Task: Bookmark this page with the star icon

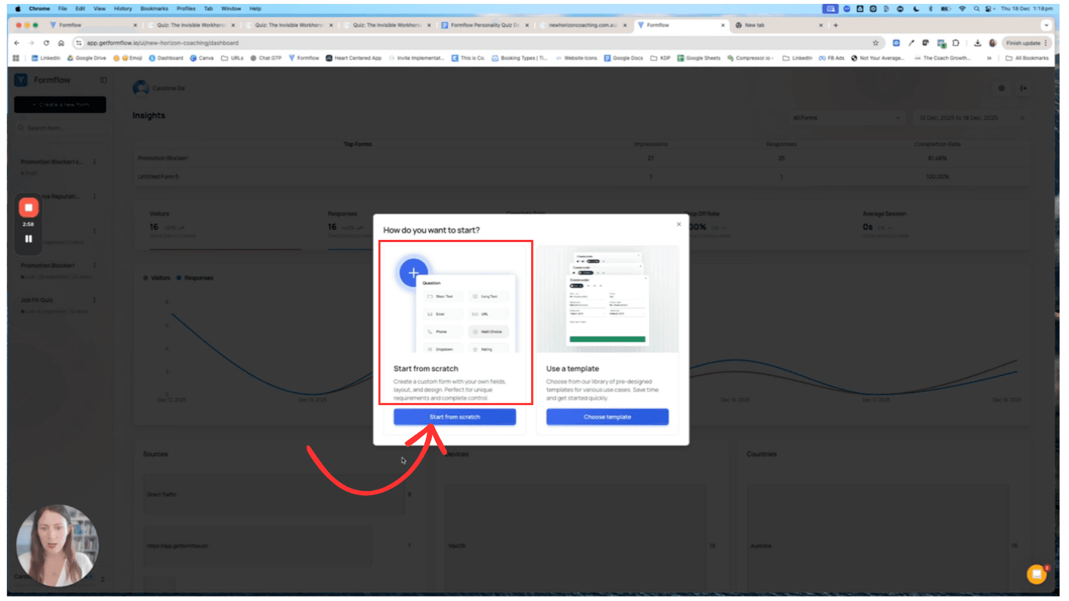Action: pyautogui.click(x=875, y=43)
